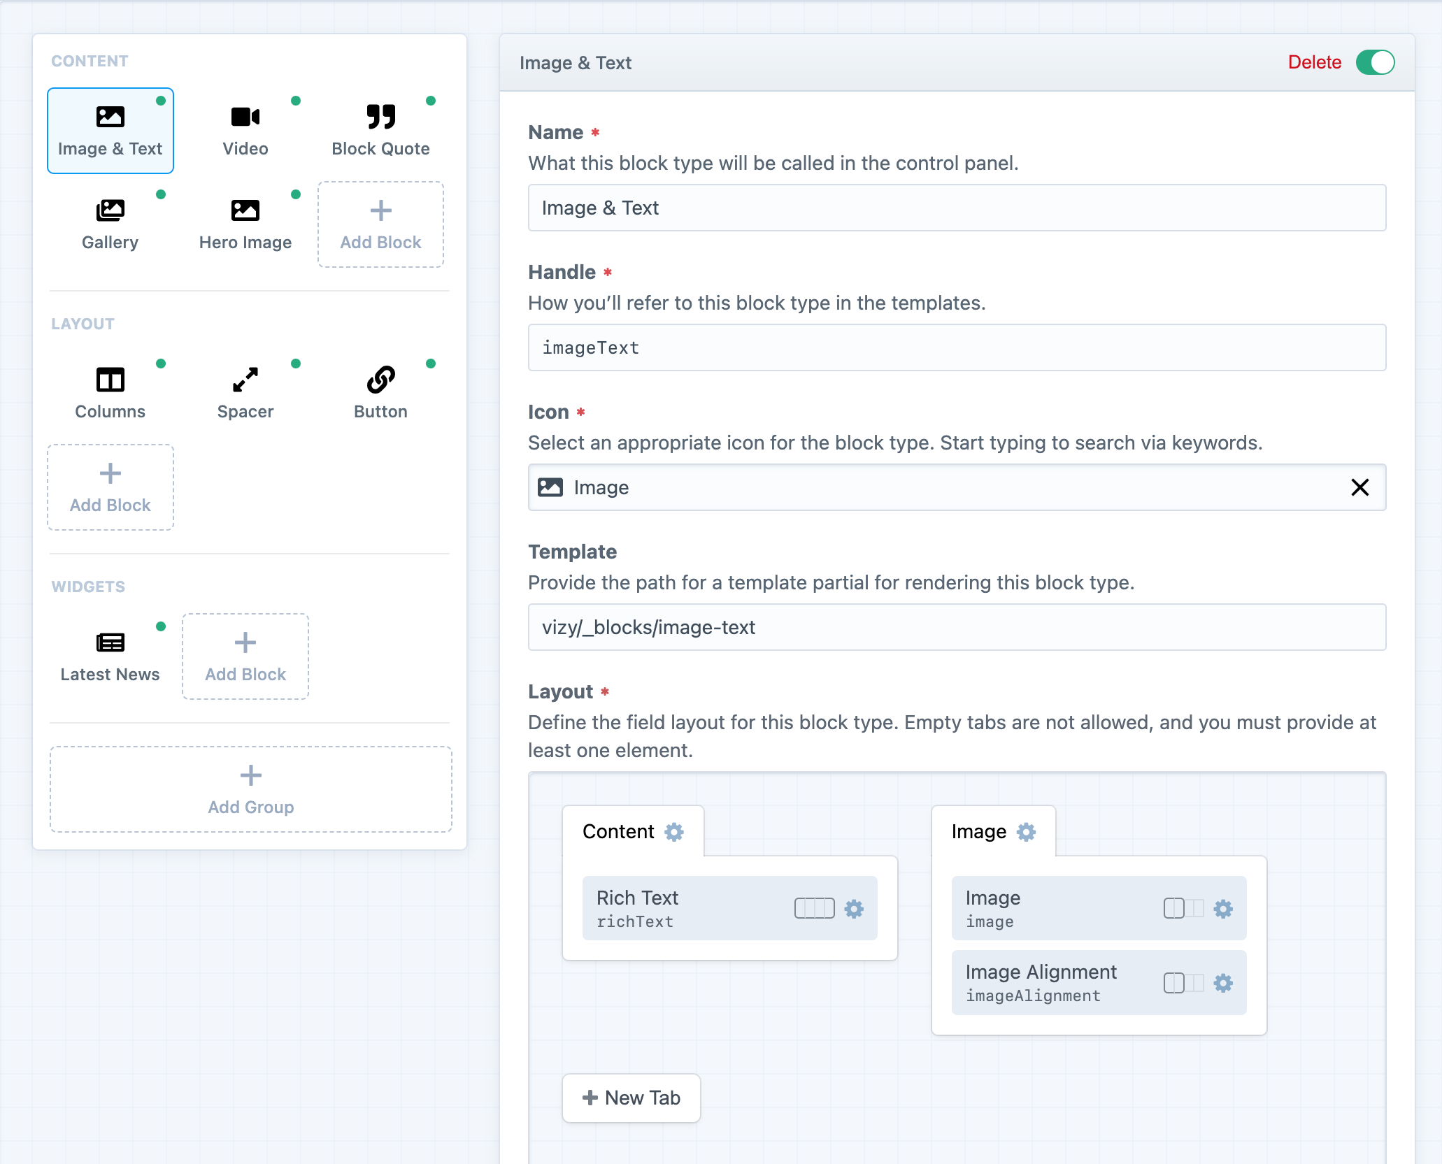The image size is (1442, 1164).
Task: Click green status dot on Image & Text
Action: coord(161,101)
